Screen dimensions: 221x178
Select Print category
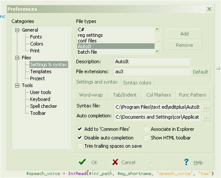[35, 51]
